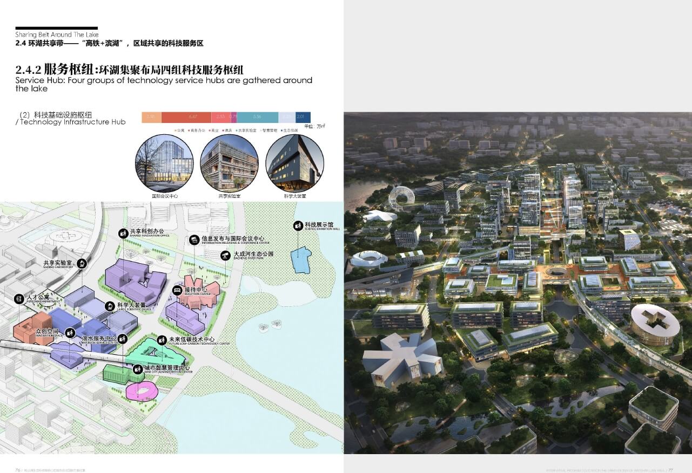692x473 pixels.
Task: Click the '/ Technology Infrastructure Hub' text
Action: 71,122
